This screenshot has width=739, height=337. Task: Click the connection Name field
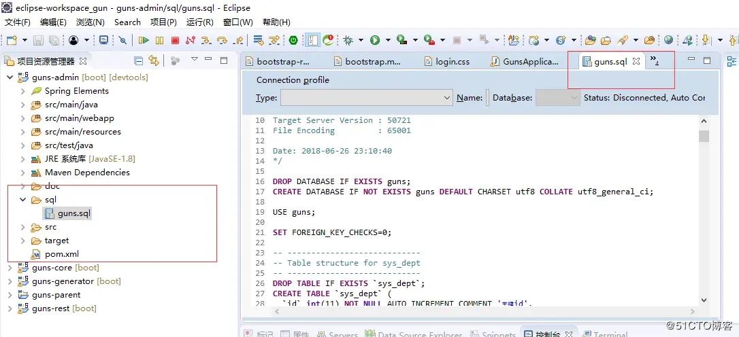(x=487, y=98)
